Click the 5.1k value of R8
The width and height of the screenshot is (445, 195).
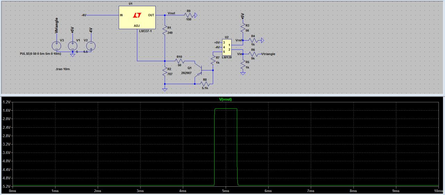205,88
